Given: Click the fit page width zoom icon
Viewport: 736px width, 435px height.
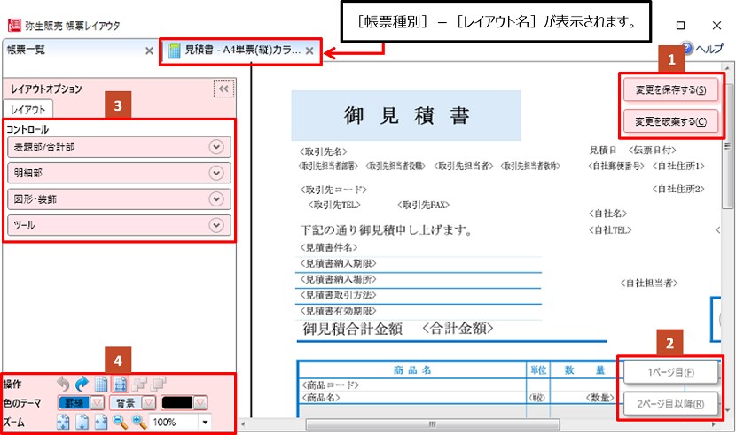Looking at the screenshot, I should point(101,422).
